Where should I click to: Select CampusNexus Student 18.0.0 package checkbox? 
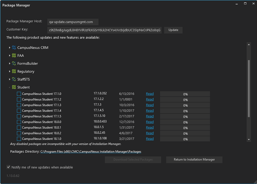click(x=19, y=122)
